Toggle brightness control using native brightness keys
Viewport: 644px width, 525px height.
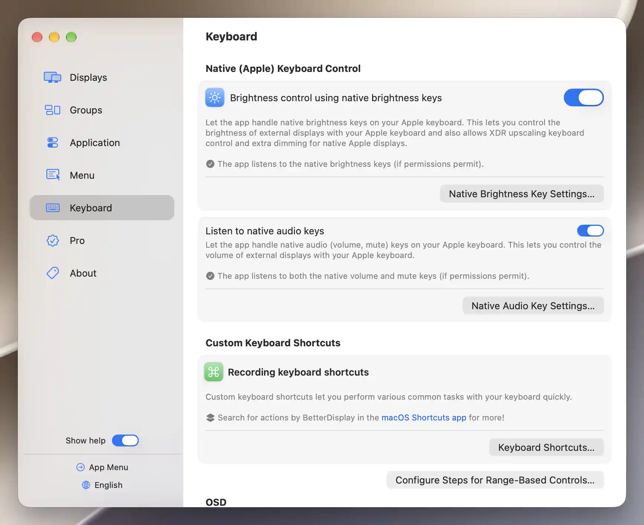coord(584,98)
